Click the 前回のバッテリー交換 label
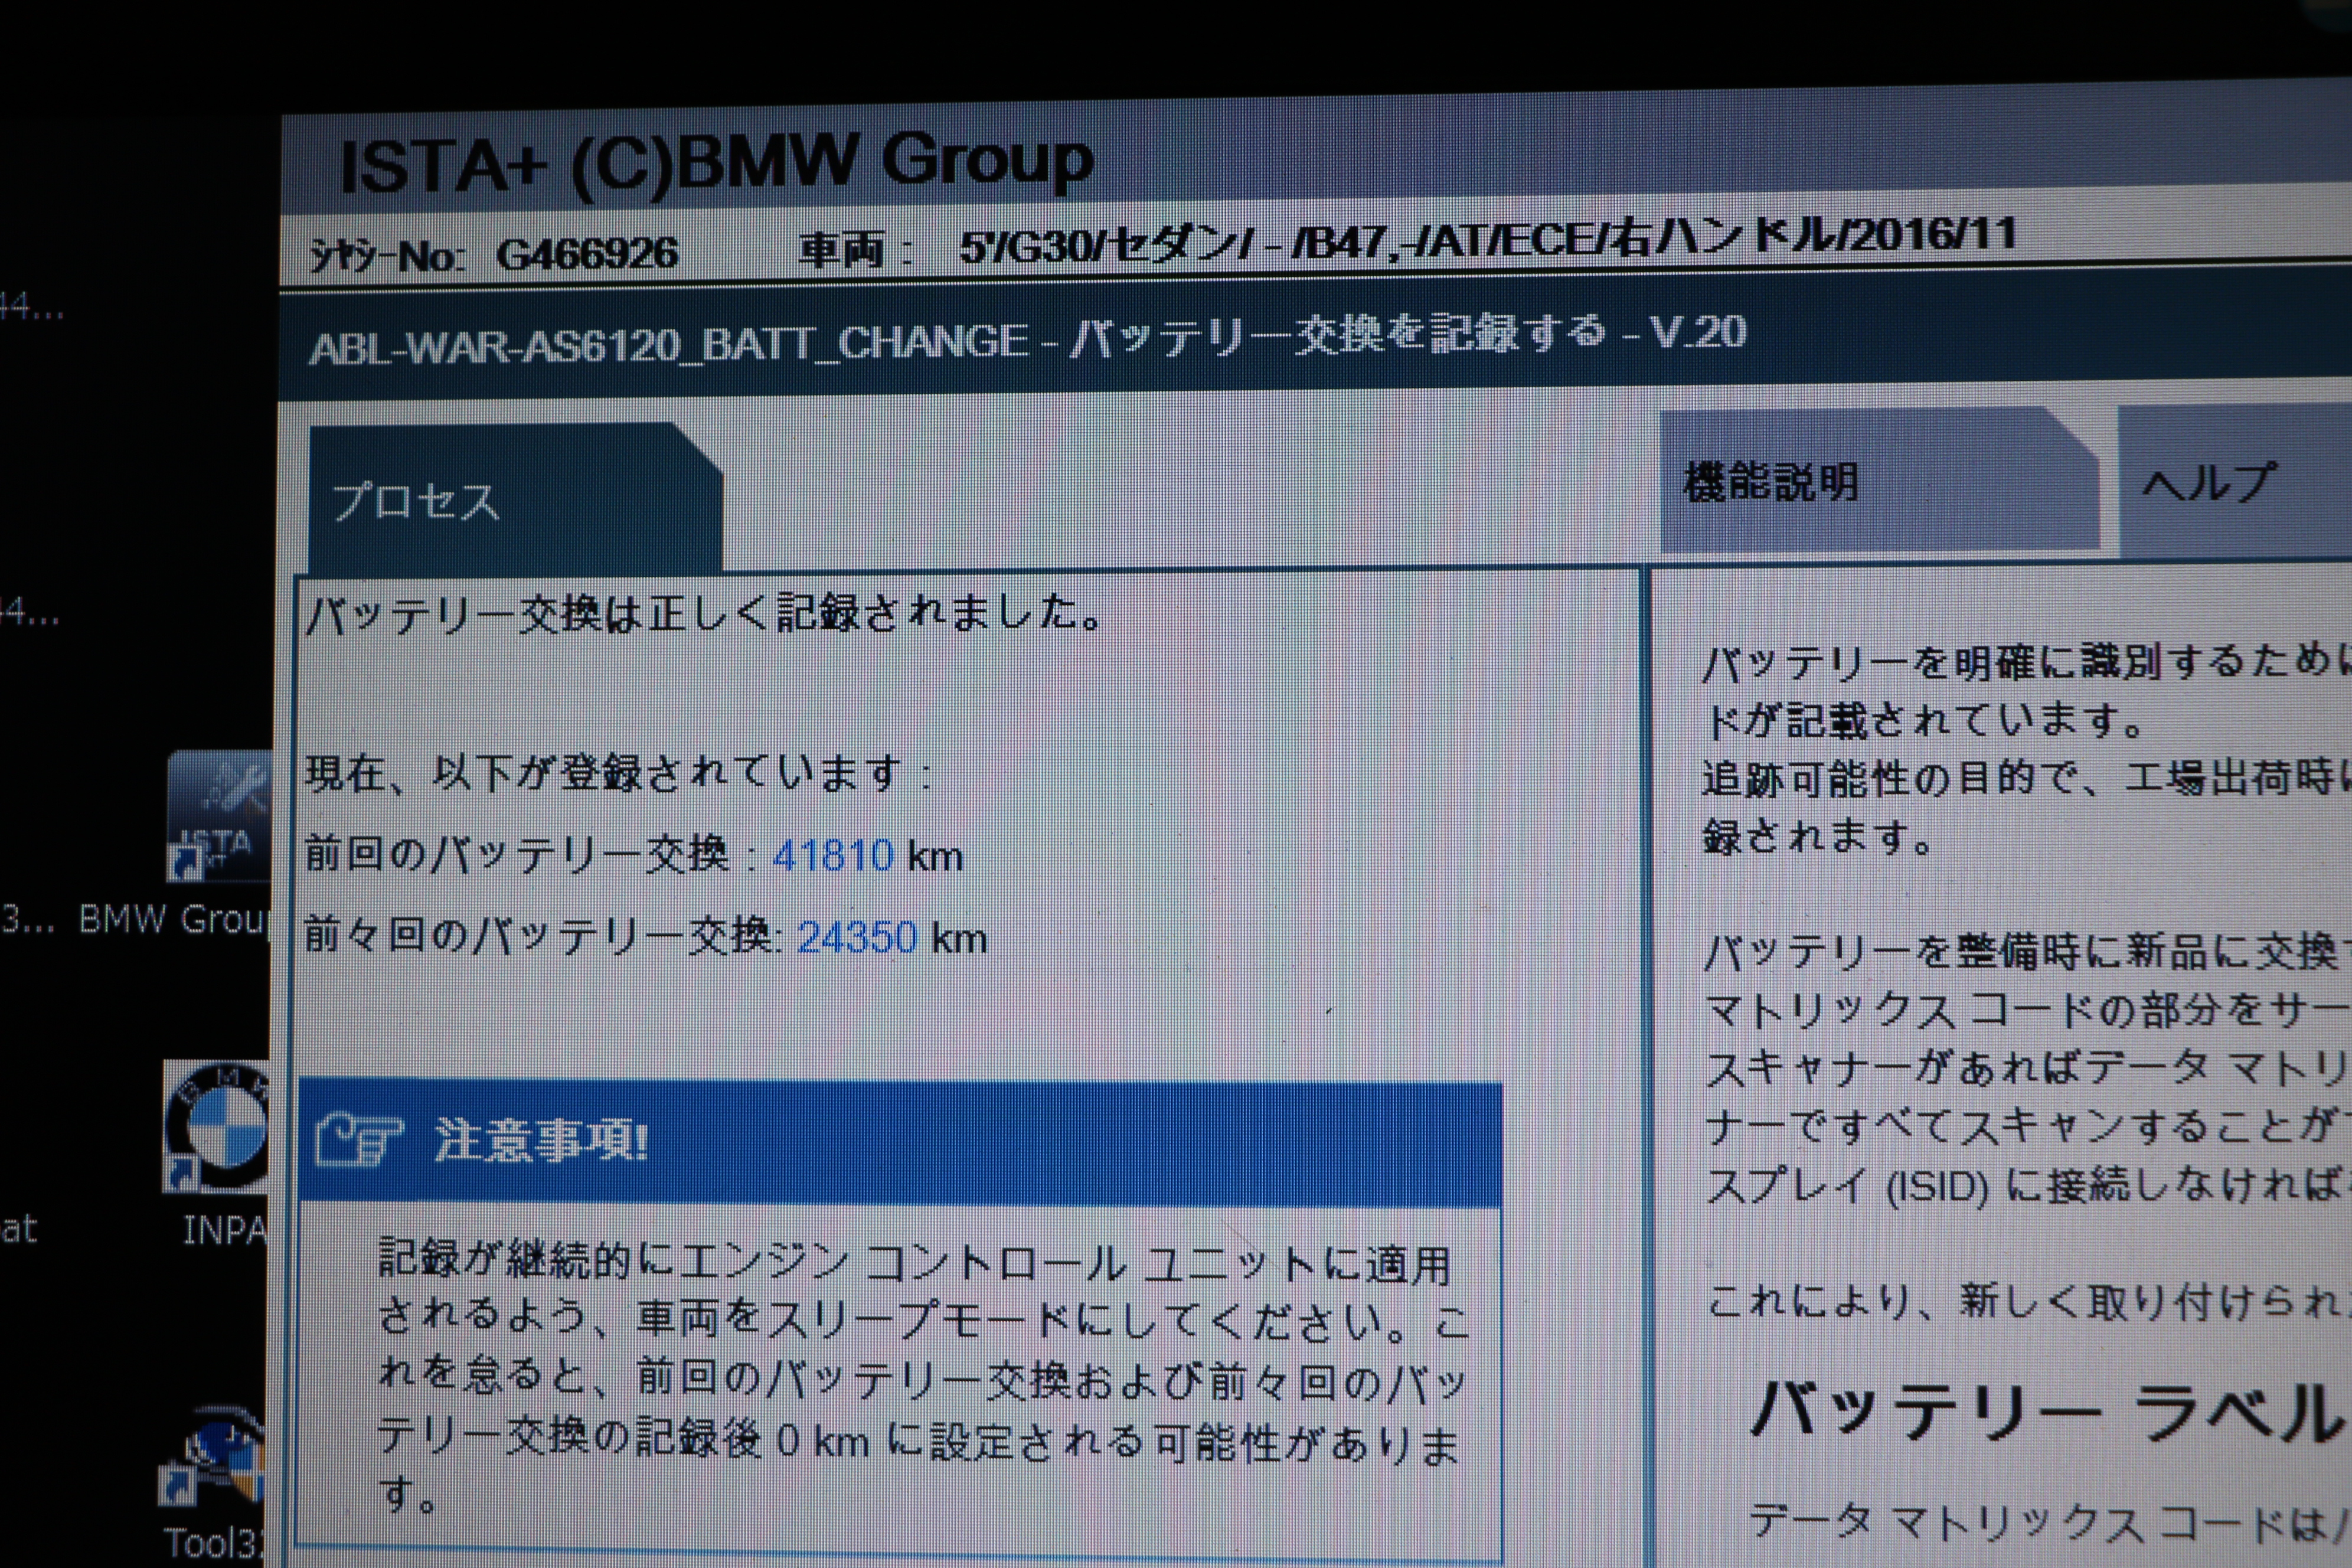The image size is (2352, 1568). click(517, 854)
